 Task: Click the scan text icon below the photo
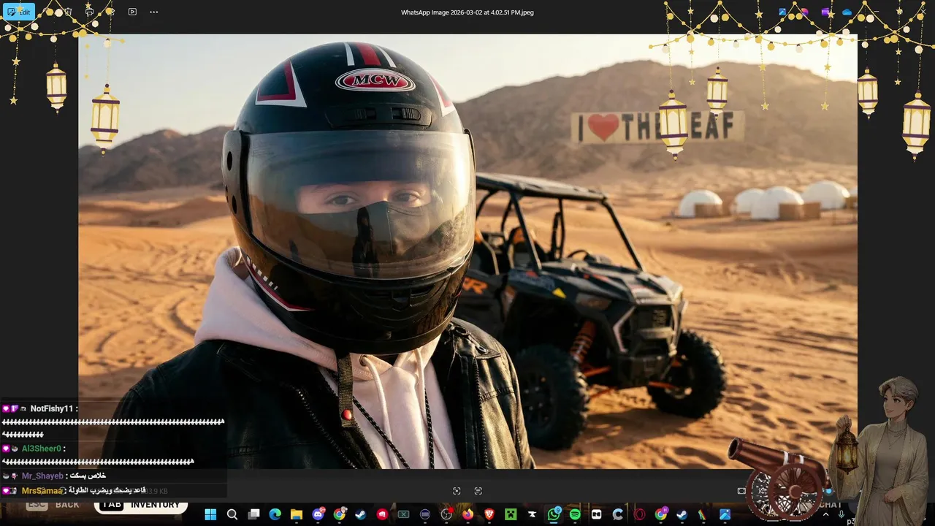(x=478, y=491)
